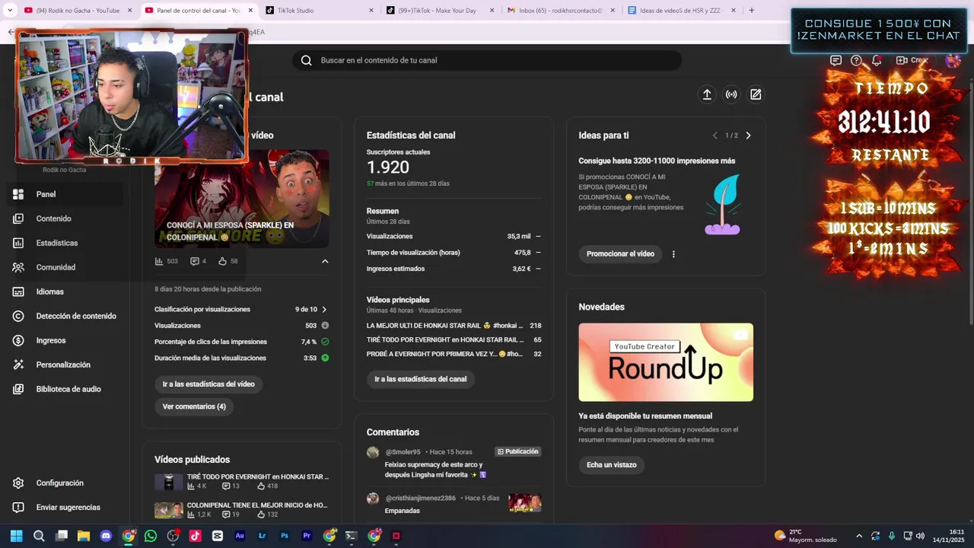Close the TikTok Studio tab
This screenshot has width=974, height=548.
pos(371,11)
